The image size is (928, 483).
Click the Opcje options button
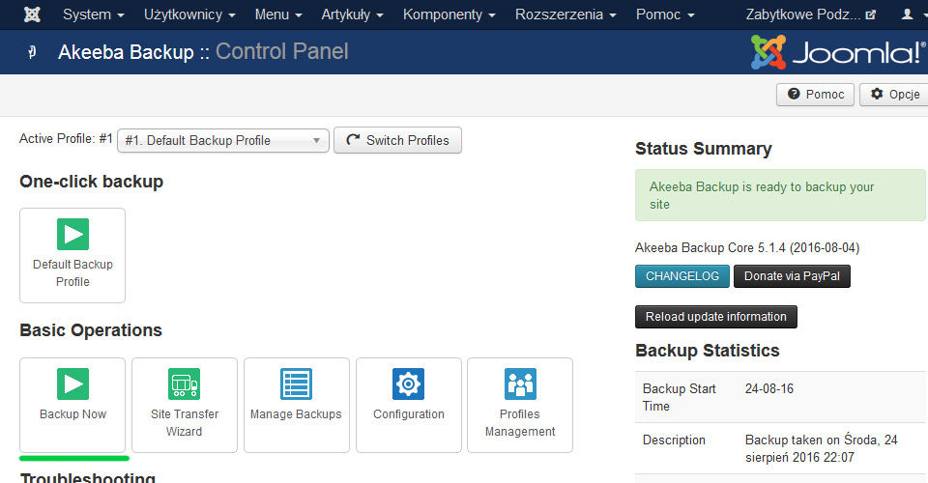pyautogui.click(x=895, y=95)
